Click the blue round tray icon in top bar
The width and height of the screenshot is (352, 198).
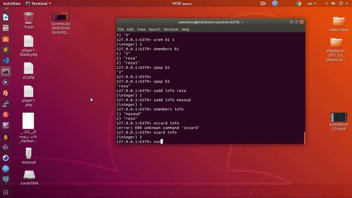tap(275, 3)
